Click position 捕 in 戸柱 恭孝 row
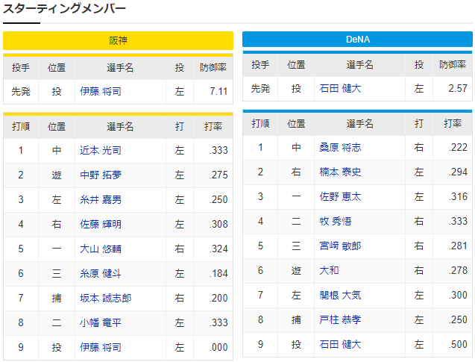 pyautogui.click(x=296, y=319)
